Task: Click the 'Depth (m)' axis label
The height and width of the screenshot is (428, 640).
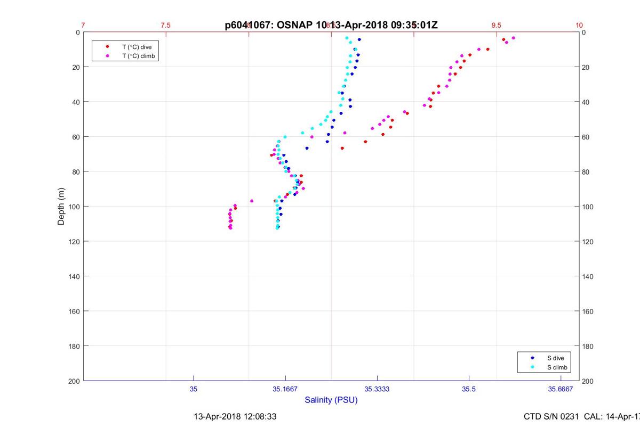Action: point(61,207)
